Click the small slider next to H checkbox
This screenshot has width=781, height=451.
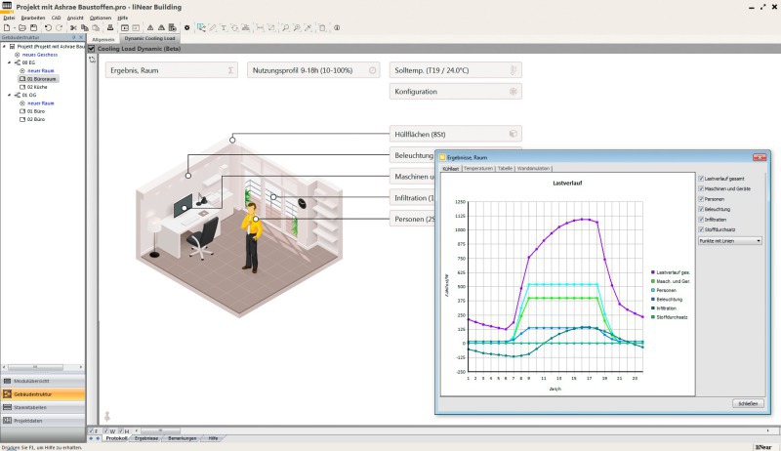pyautogui.click(x=158, y=431)
